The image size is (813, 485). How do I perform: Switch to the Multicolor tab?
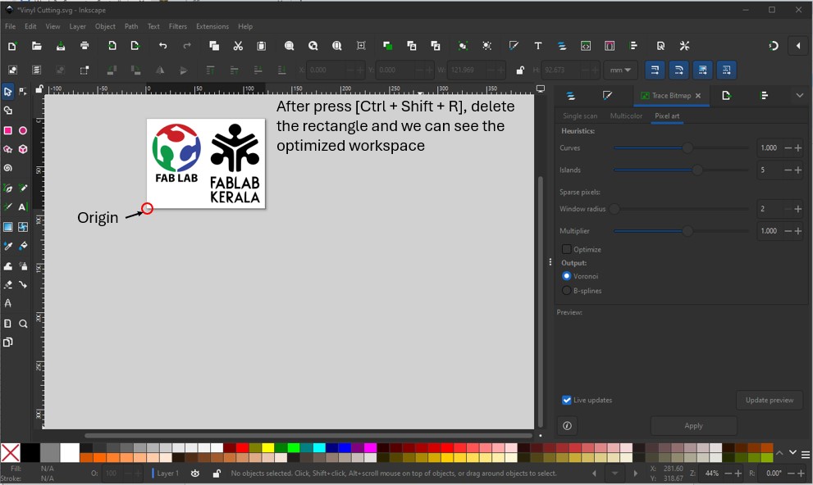pos(626,116)
